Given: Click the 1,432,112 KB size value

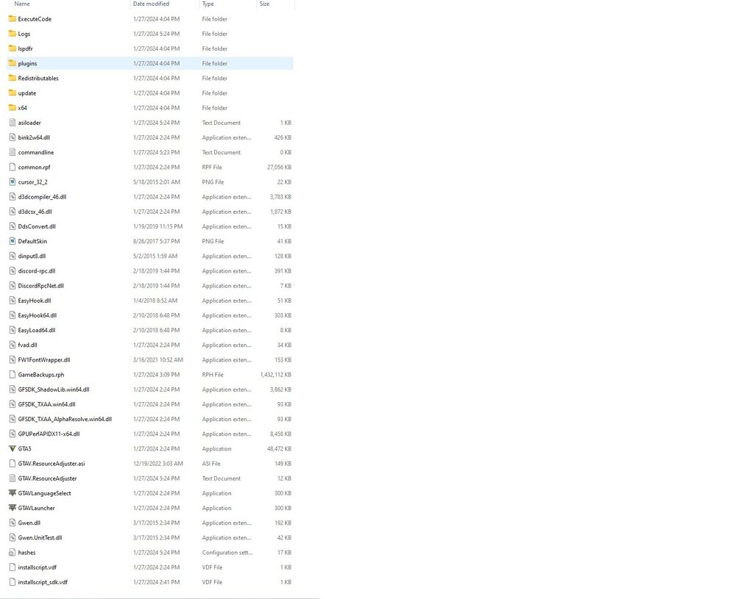Looking at the screenshot, I should 275,375.
